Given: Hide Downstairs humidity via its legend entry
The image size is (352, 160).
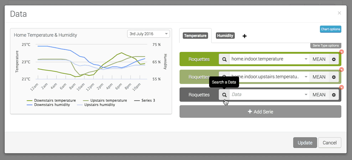Looking at the screenshot, I should click(x=50, y=105).
